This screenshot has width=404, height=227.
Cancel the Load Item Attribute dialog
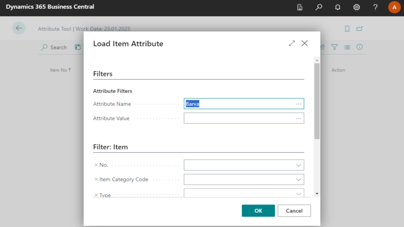tap(294, 211)
